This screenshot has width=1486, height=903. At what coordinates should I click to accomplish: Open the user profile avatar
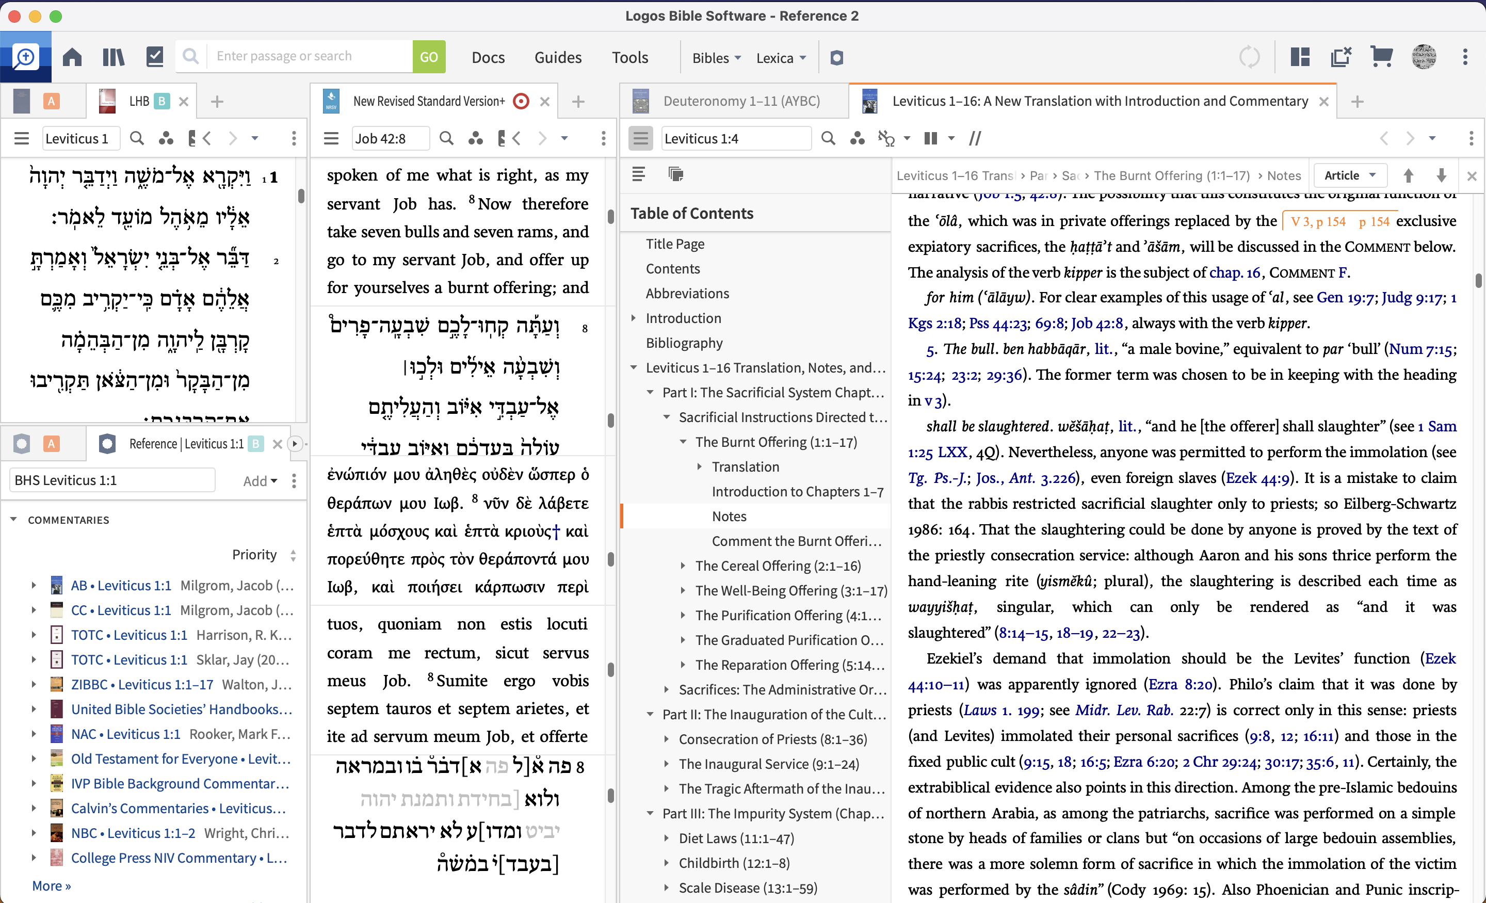(1424, 57)
